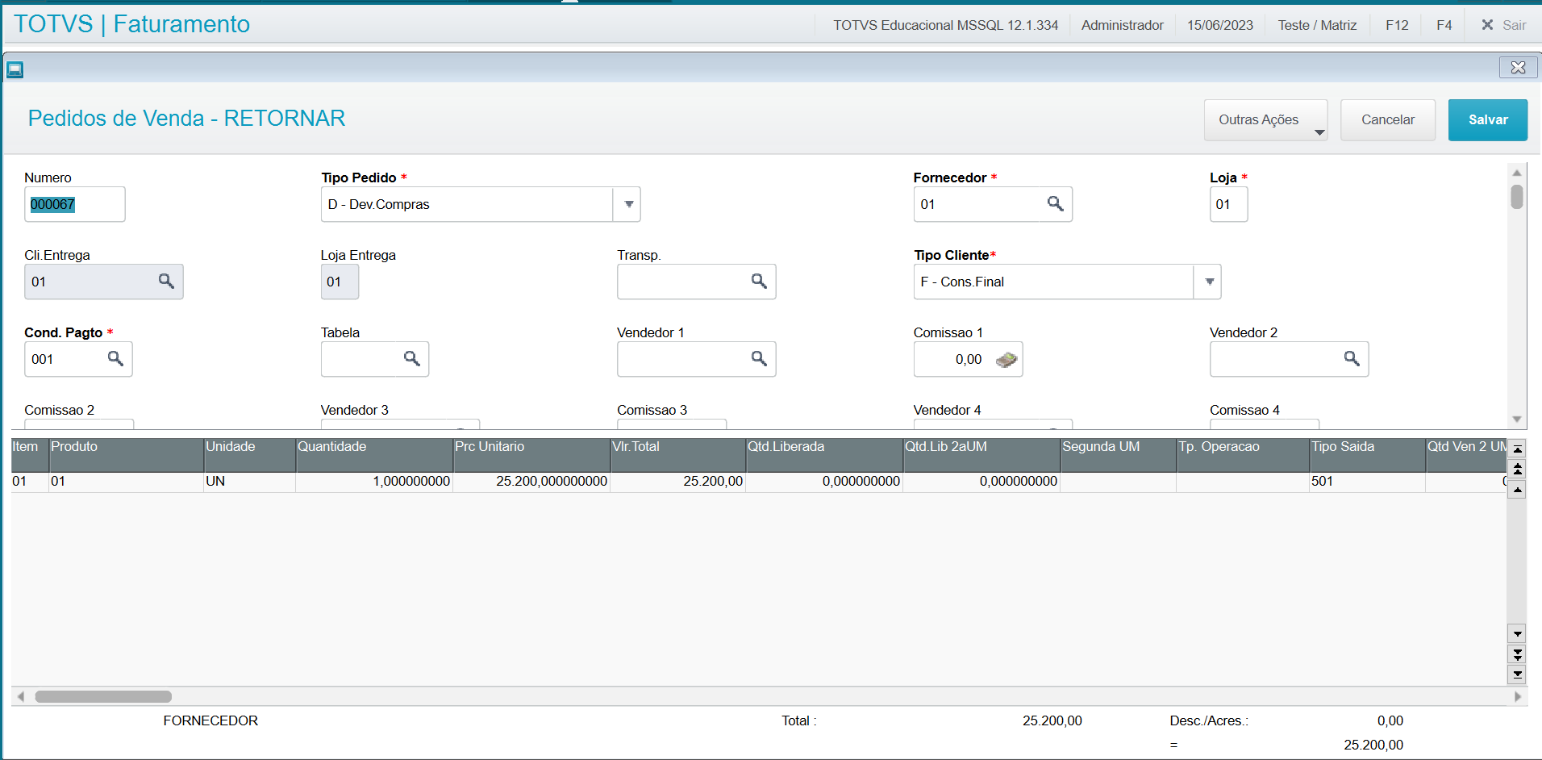The image size is (1542, 760).
Task: Click horizontal scrollbar left arrow
Action: 21,696
